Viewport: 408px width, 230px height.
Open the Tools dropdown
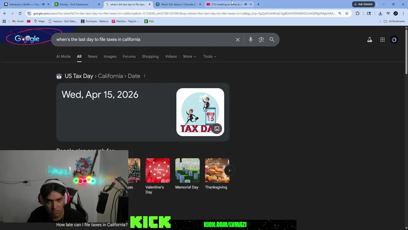209,57
